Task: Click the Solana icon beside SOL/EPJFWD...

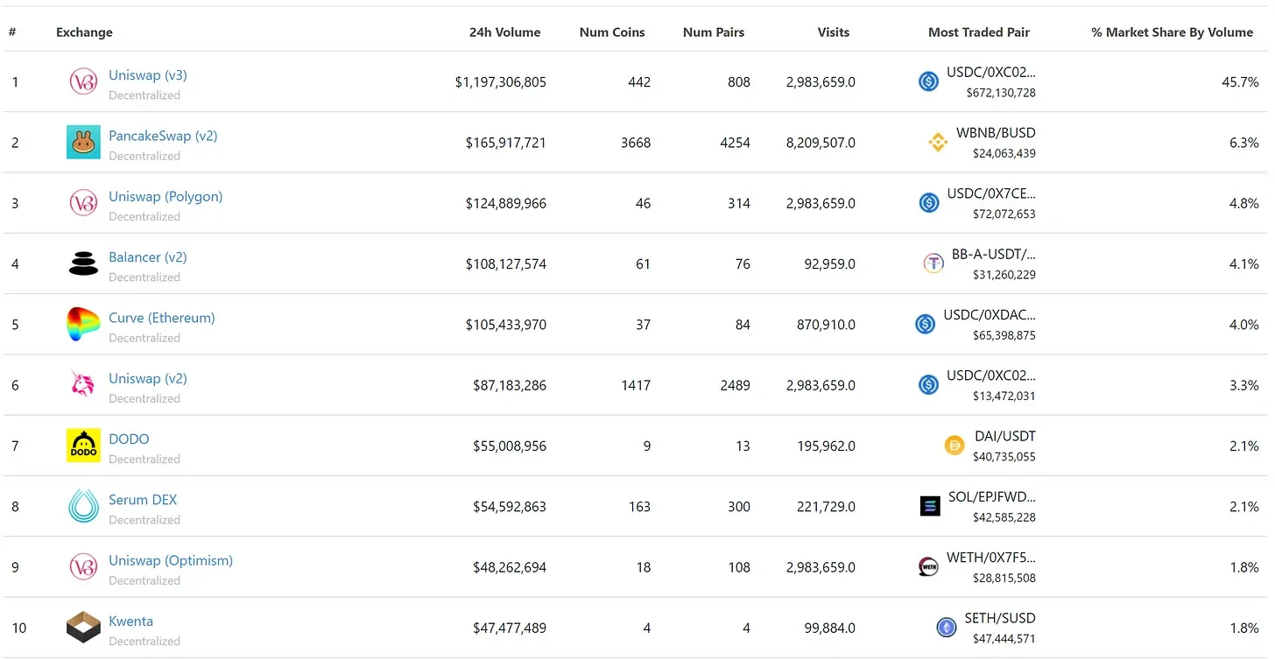Action: pos(930,506)
